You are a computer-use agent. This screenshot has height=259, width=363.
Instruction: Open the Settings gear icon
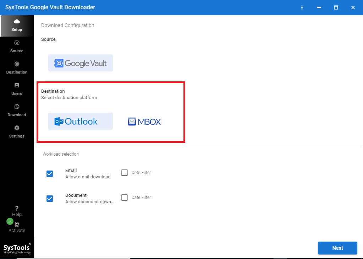(17, 128)
